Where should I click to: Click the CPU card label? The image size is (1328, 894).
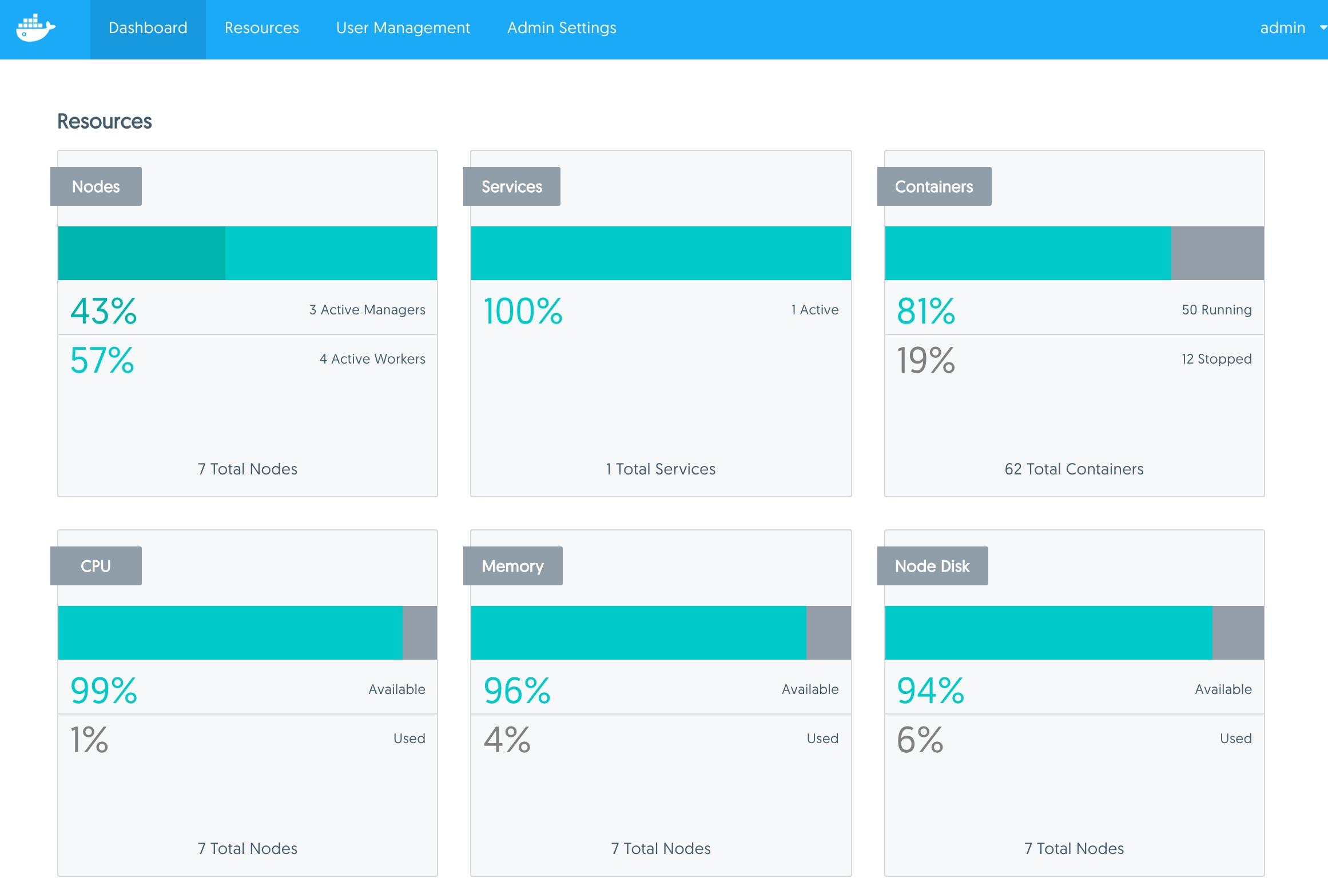pos(96,566)
